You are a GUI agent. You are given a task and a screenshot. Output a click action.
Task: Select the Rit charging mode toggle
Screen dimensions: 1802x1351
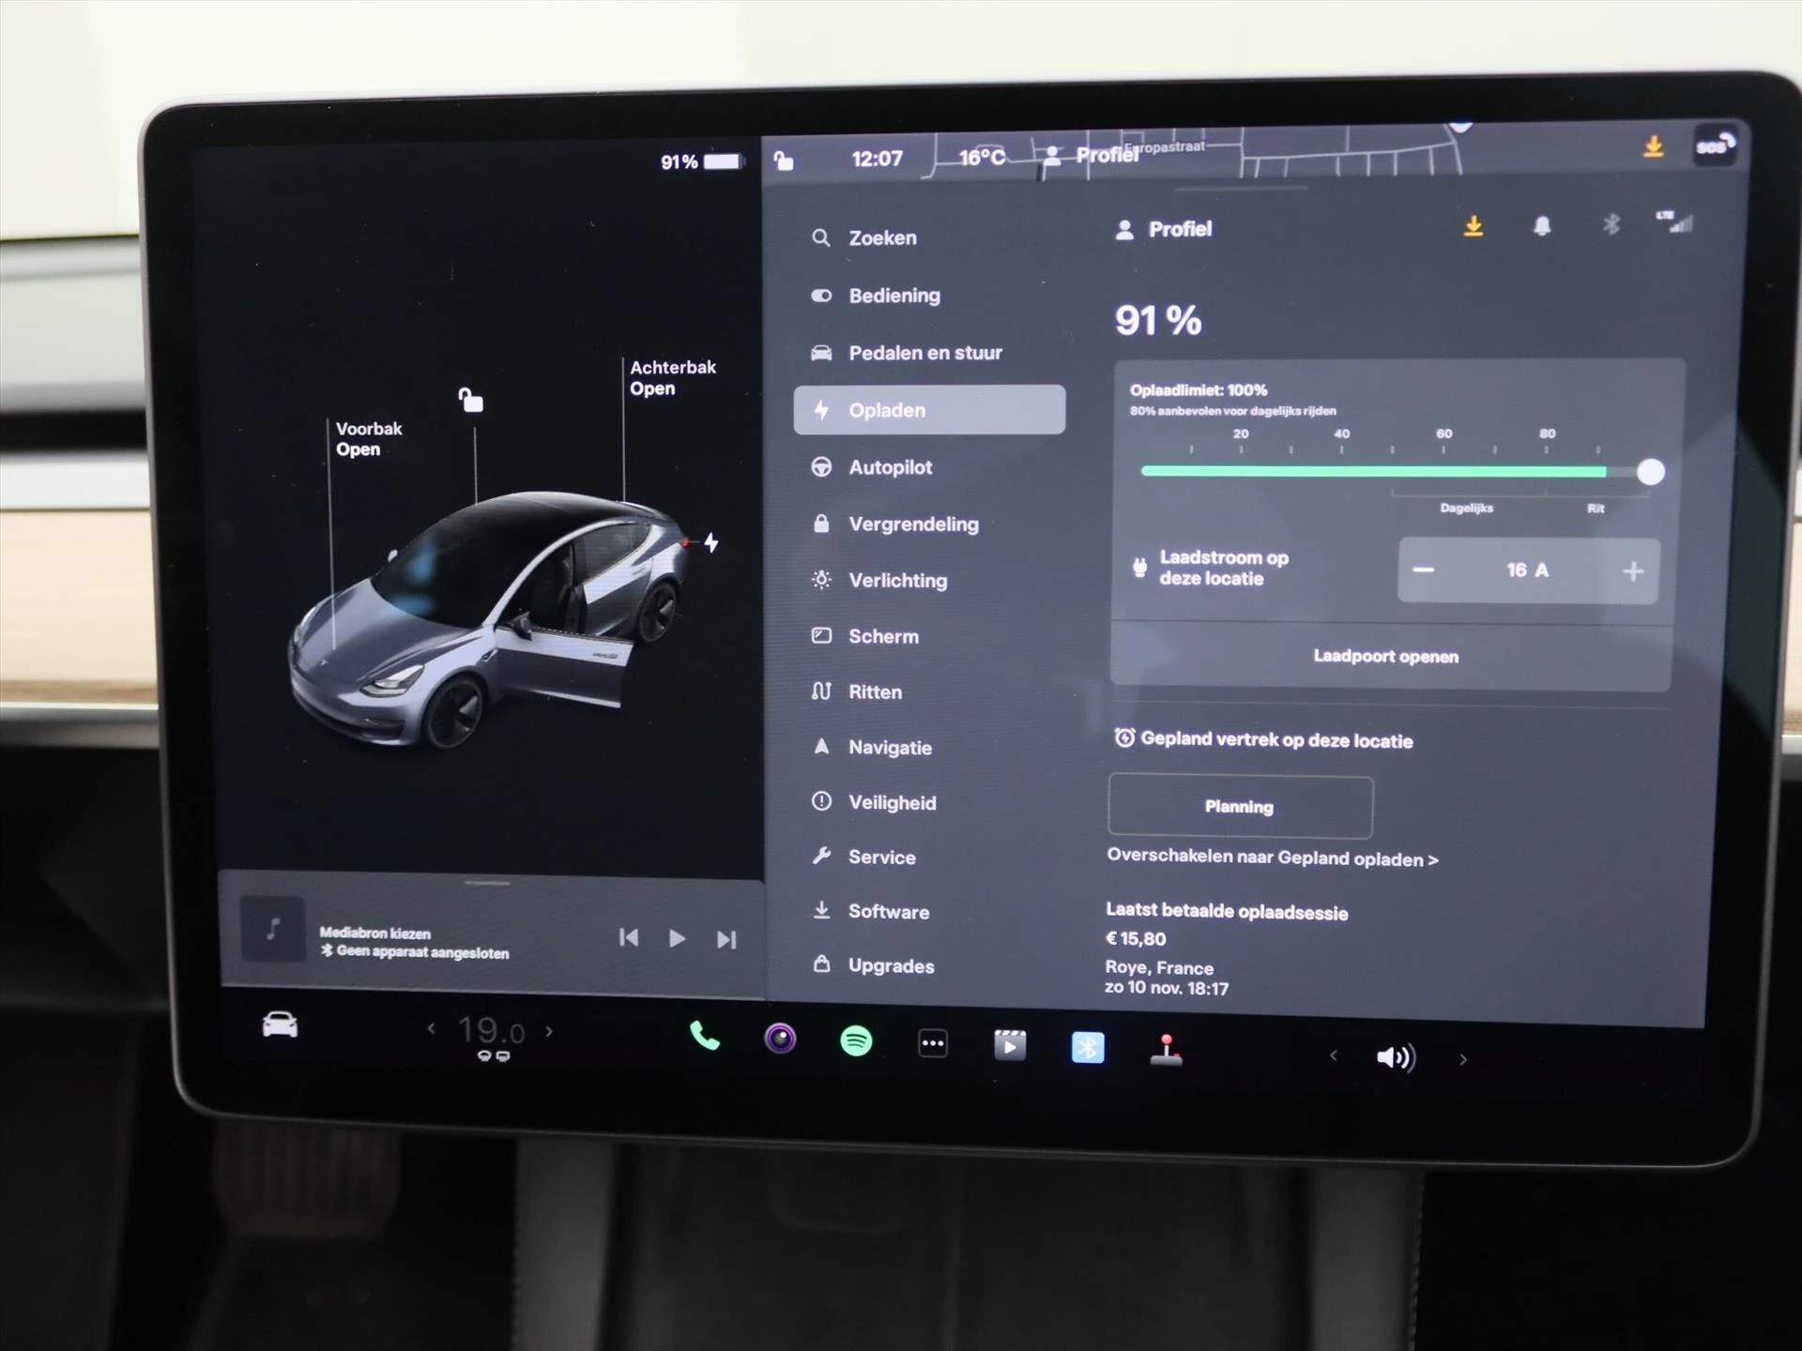click(1596, 508)
